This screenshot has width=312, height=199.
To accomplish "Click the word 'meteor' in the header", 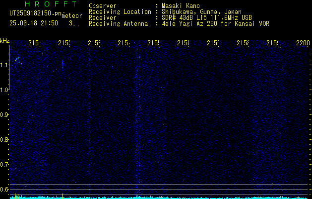I will click(72, 16).
